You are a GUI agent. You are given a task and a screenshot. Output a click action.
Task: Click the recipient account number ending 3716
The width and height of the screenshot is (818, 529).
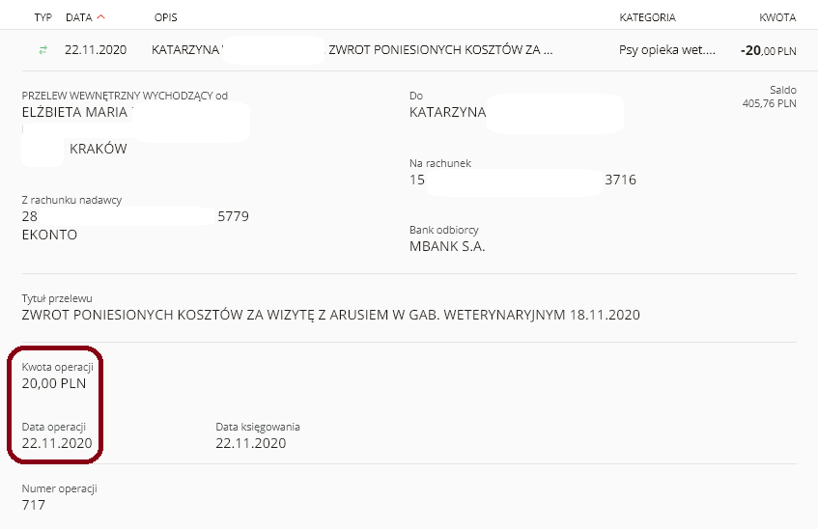tap(522, 180)
